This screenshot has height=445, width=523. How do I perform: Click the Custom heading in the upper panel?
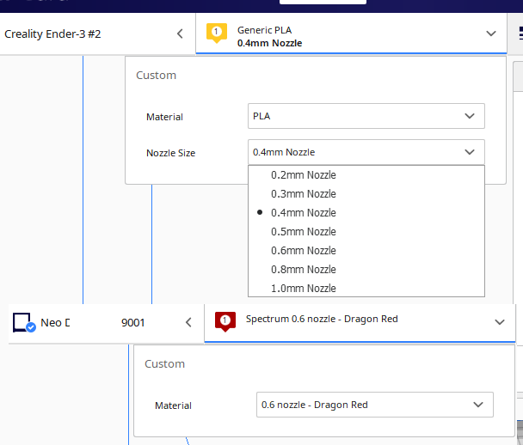[x=156, y=76]
